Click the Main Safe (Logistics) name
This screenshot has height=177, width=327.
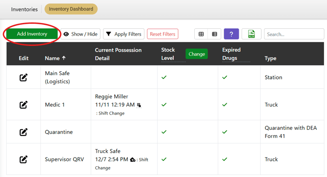coord(58,77)
